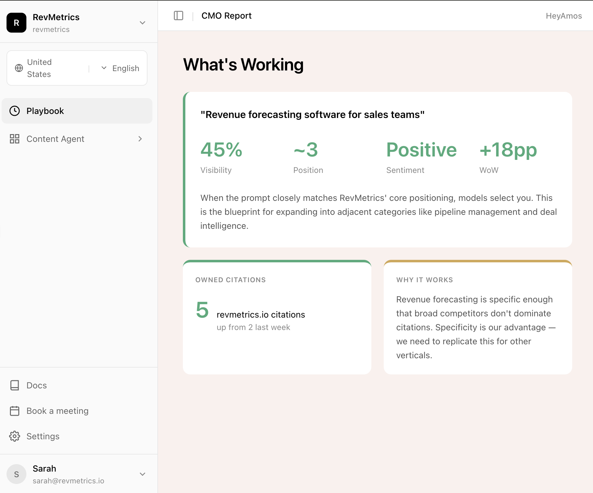Click the Positive Sentiment metric
Screen dimensions: 593x493
pyautogui.click(x=421, y=157)
